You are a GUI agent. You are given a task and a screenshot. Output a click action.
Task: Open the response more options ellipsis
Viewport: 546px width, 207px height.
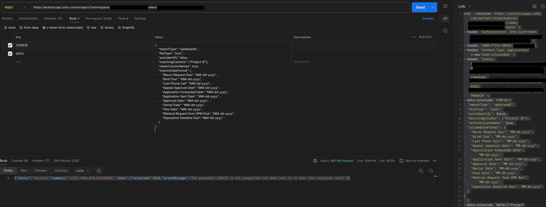[435, 161]
